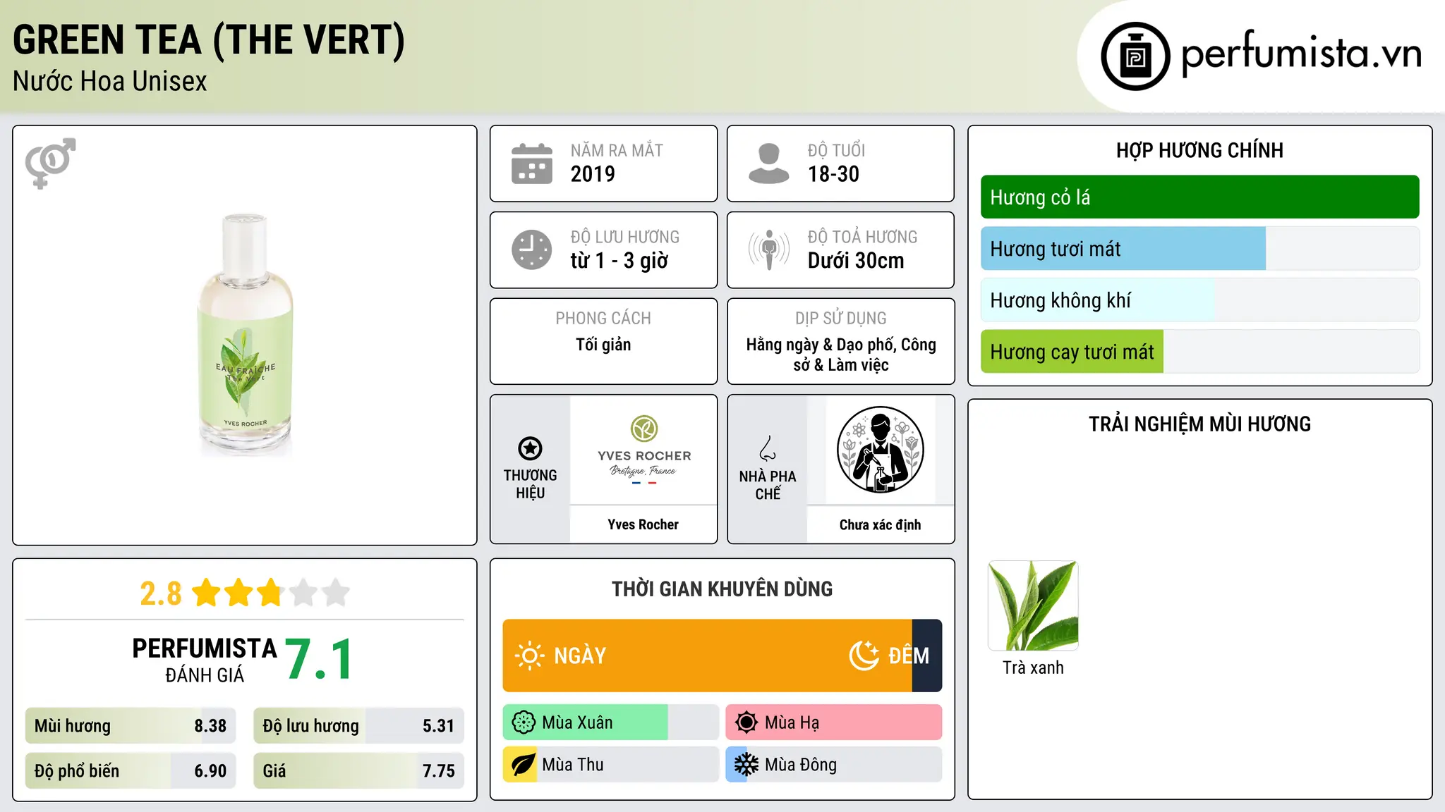The image size is (1445, 812).
Task: Click the winter snowflake icon
Action: tap(746, 765)
